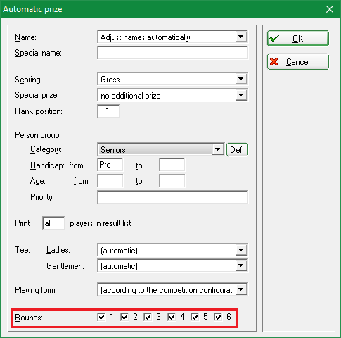Click the green checkmark OK button
This screenshot has height=338, width=341.
pyautogui.click(x=298, y=38)
